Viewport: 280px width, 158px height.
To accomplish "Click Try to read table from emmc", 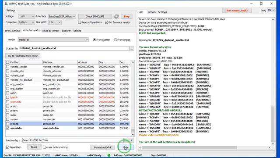I will click(x=23, y=56).
